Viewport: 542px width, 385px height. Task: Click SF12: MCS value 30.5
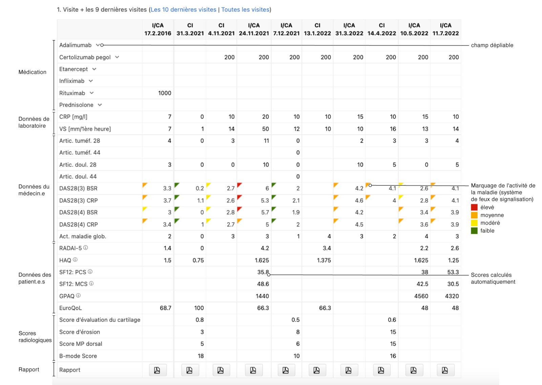pyautogui.click(x=453, y=284)
